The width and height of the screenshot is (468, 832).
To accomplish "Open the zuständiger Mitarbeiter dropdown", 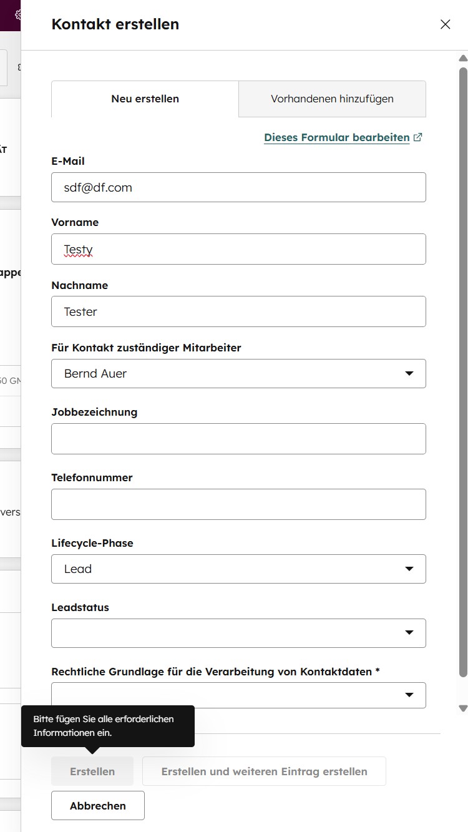I will tap(238, 373).
